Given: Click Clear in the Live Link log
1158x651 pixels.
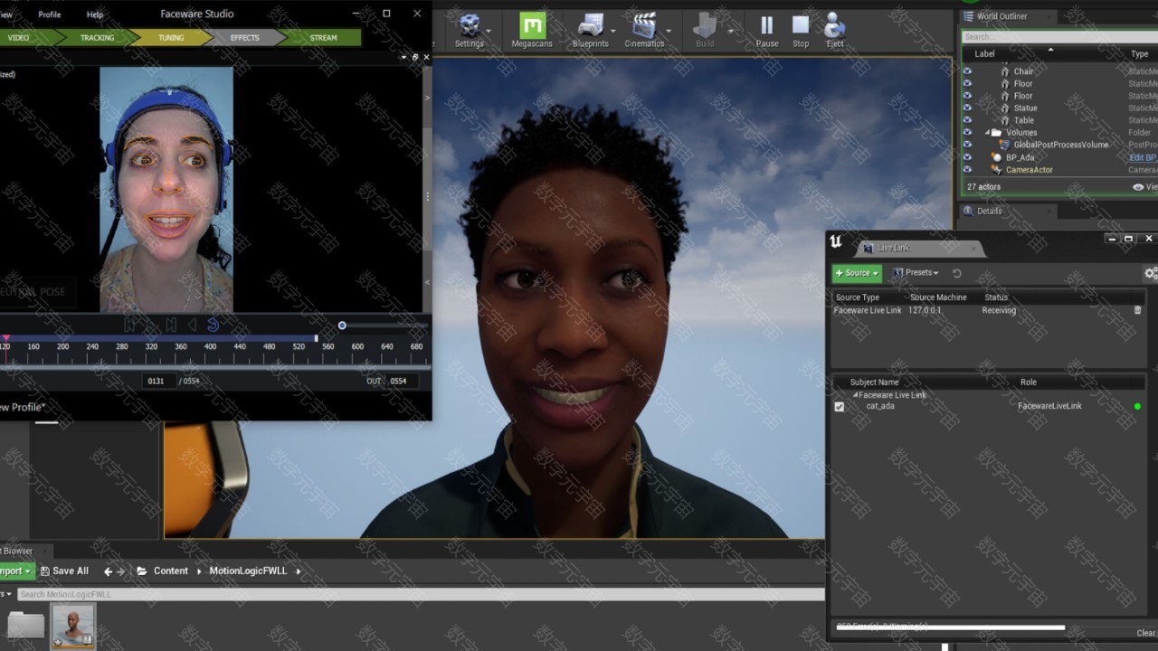Looking at the screenshot, I should [1146, 633].
